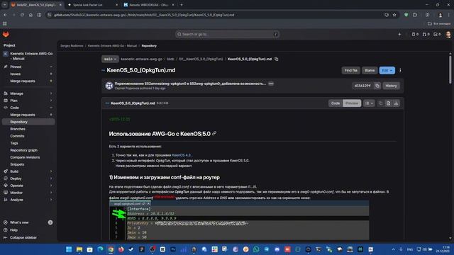The width and height of the screenshot is (454, 255).
Task: Open more actions kebab menu beside Edit
Action: tap(400, 70)
